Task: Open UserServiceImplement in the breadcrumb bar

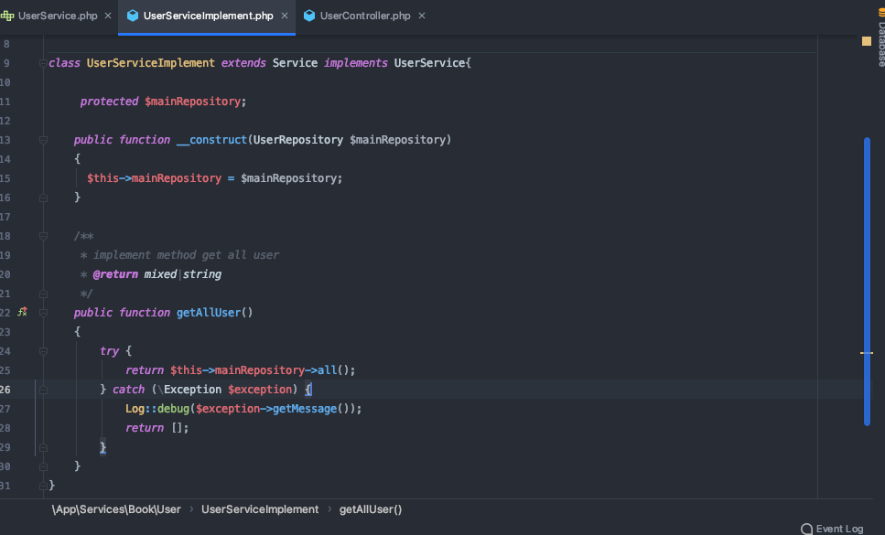Action: (259, 509)
